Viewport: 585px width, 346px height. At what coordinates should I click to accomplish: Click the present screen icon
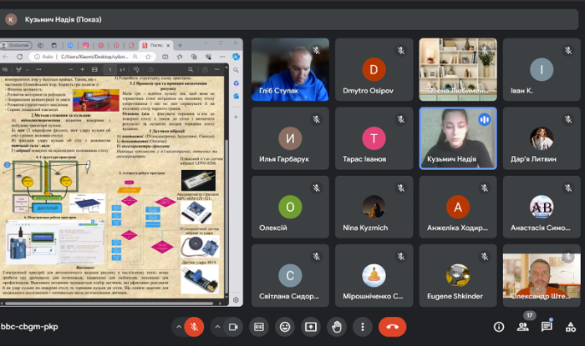point(311,327)
